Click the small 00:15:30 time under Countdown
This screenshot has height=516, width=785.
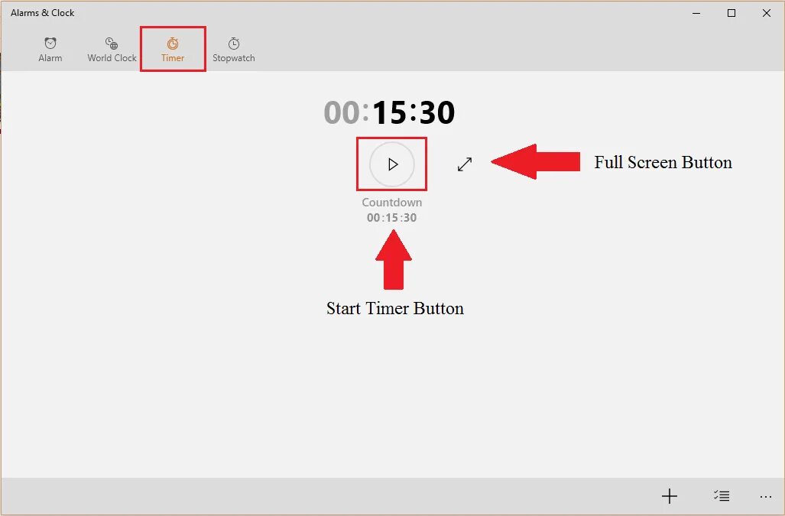(x=391, y=218)
